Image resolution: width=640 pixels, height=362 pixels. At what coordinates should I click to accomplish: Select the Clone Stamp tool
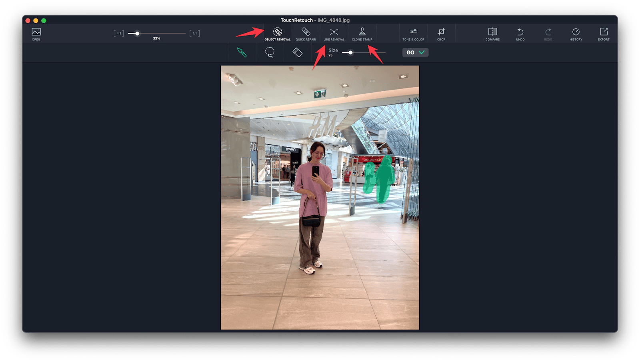point(362,34)
